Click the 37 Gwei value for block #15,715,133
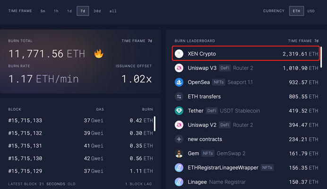This screenshot has height=189, width=327. 94,120
